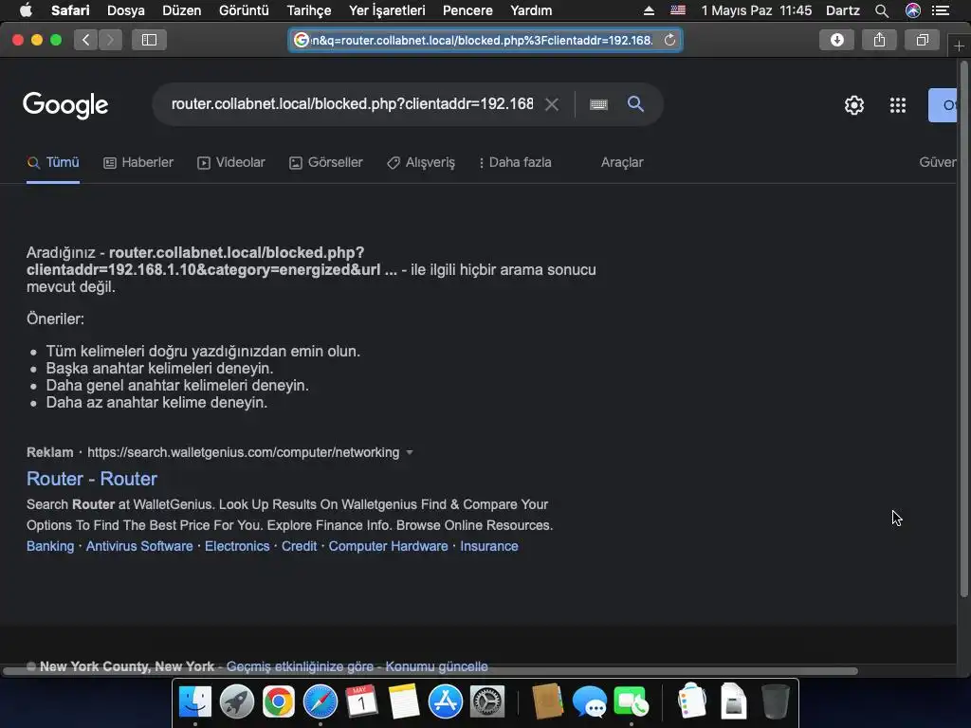
Task: Open the Yardım menu
Action: 531,10
